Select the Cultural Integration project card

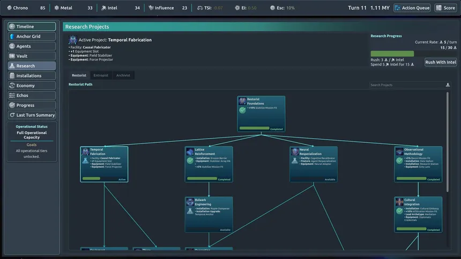click(418, 215)
